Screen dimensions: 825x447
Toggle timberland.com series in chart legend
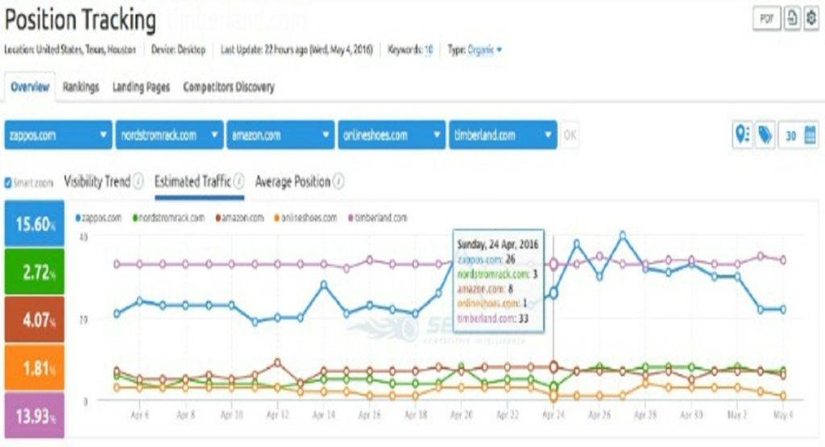(377, 217)
